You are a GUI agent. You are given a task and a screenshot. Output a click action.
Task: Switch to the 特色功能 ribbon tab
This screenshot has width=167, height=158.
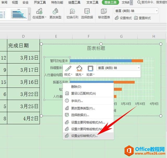pyautogui.click(x=57, y=2)
